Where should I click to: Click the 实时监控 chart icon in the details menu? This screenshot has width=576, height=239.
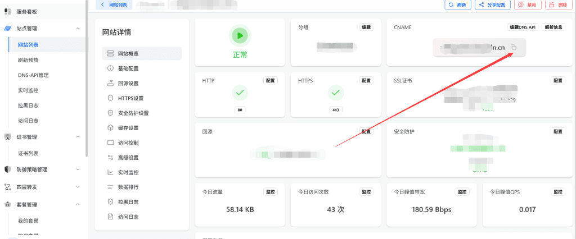[x=110, y=172]
